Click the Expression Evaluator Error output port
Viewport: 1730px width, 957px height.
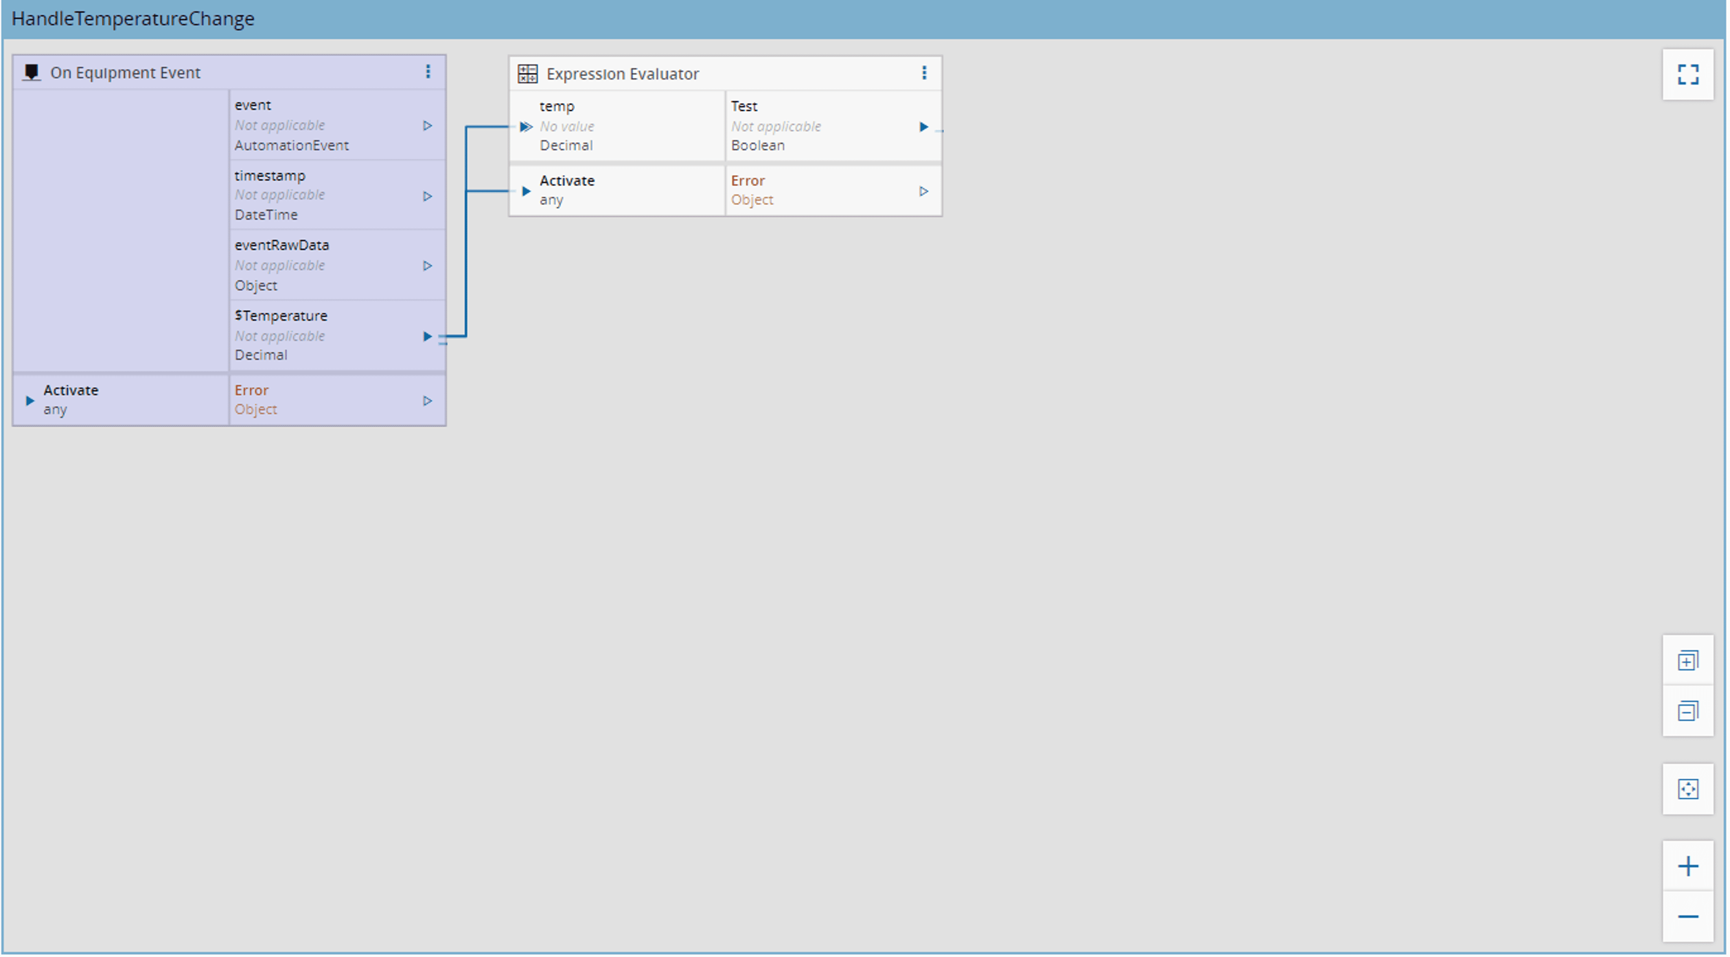924,191
